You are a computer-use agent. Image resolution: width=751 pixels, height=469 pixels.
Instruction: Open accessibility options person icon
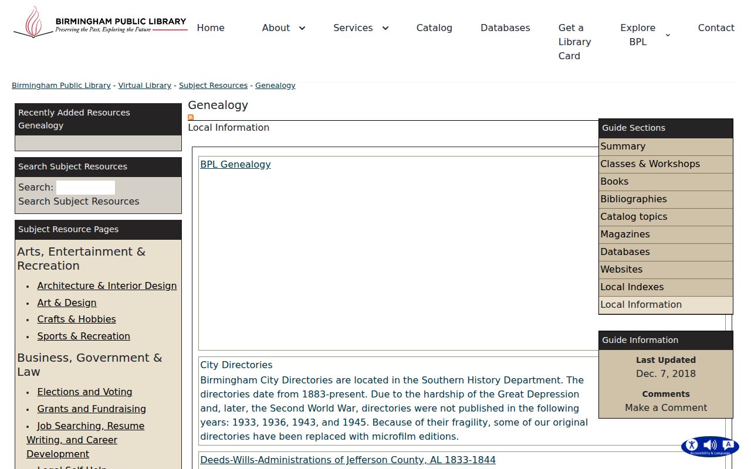(692, 445)
